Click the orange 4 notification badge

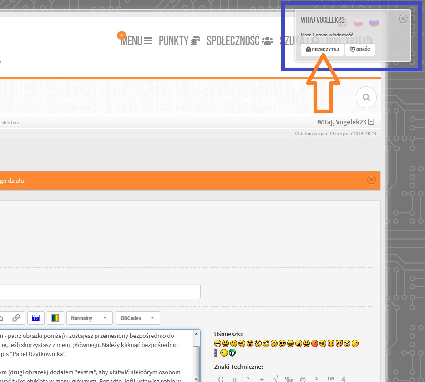121,35
